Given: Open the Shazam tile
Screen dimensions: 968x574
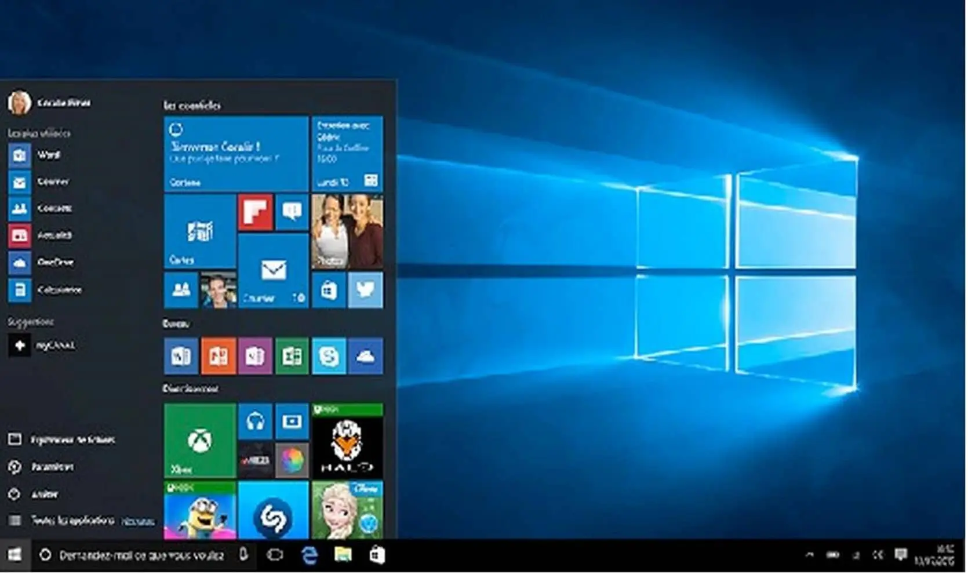Looking at the screenshot, I should pos(273,510).
